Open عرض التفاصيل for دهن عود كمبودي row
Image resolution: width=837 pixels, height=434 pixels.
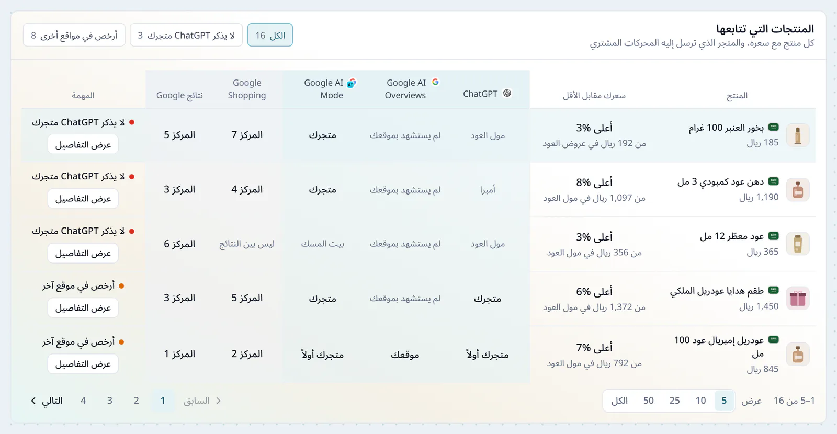pyautogui.click(x=83, y=199)
